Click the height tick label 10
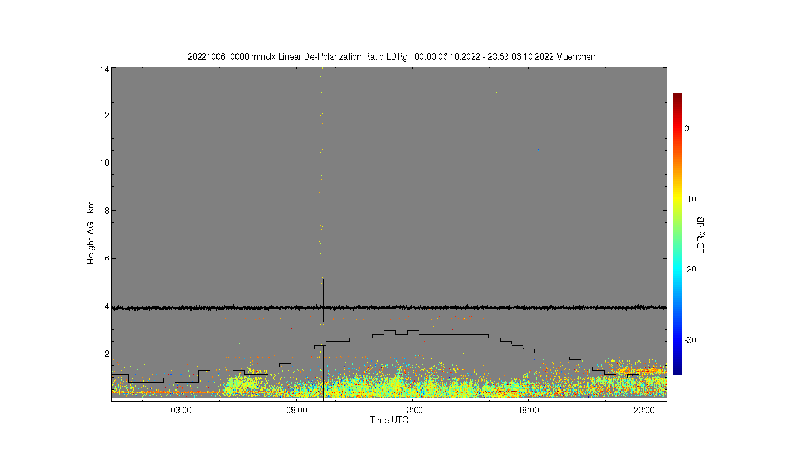The height and width of the screenshot is (475, 792). (x=105, y=163)
